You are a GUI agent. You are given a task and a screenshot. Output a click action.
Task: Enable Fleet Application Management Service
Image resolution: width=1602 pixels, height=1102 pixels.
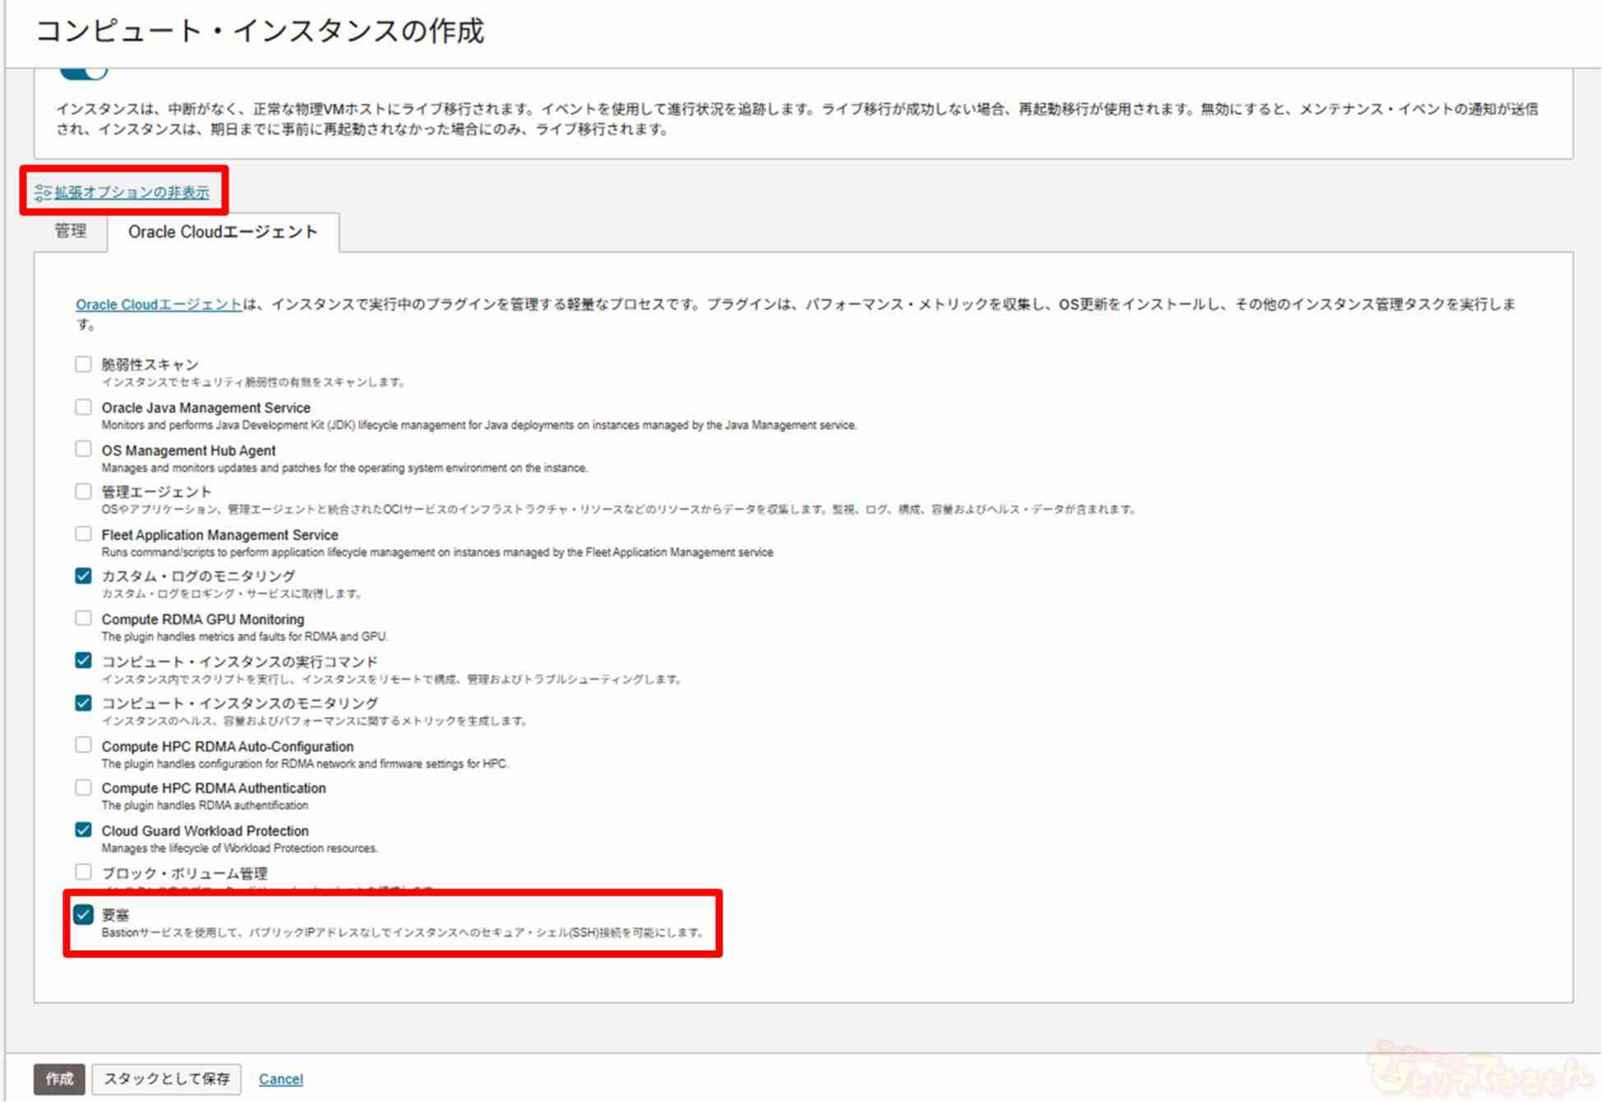pyautogui.click(x=83, y=534)
